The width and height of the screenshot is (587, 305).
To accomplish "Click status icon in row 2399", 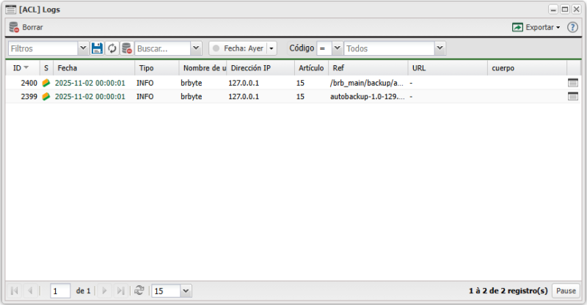I will [46, 97].
